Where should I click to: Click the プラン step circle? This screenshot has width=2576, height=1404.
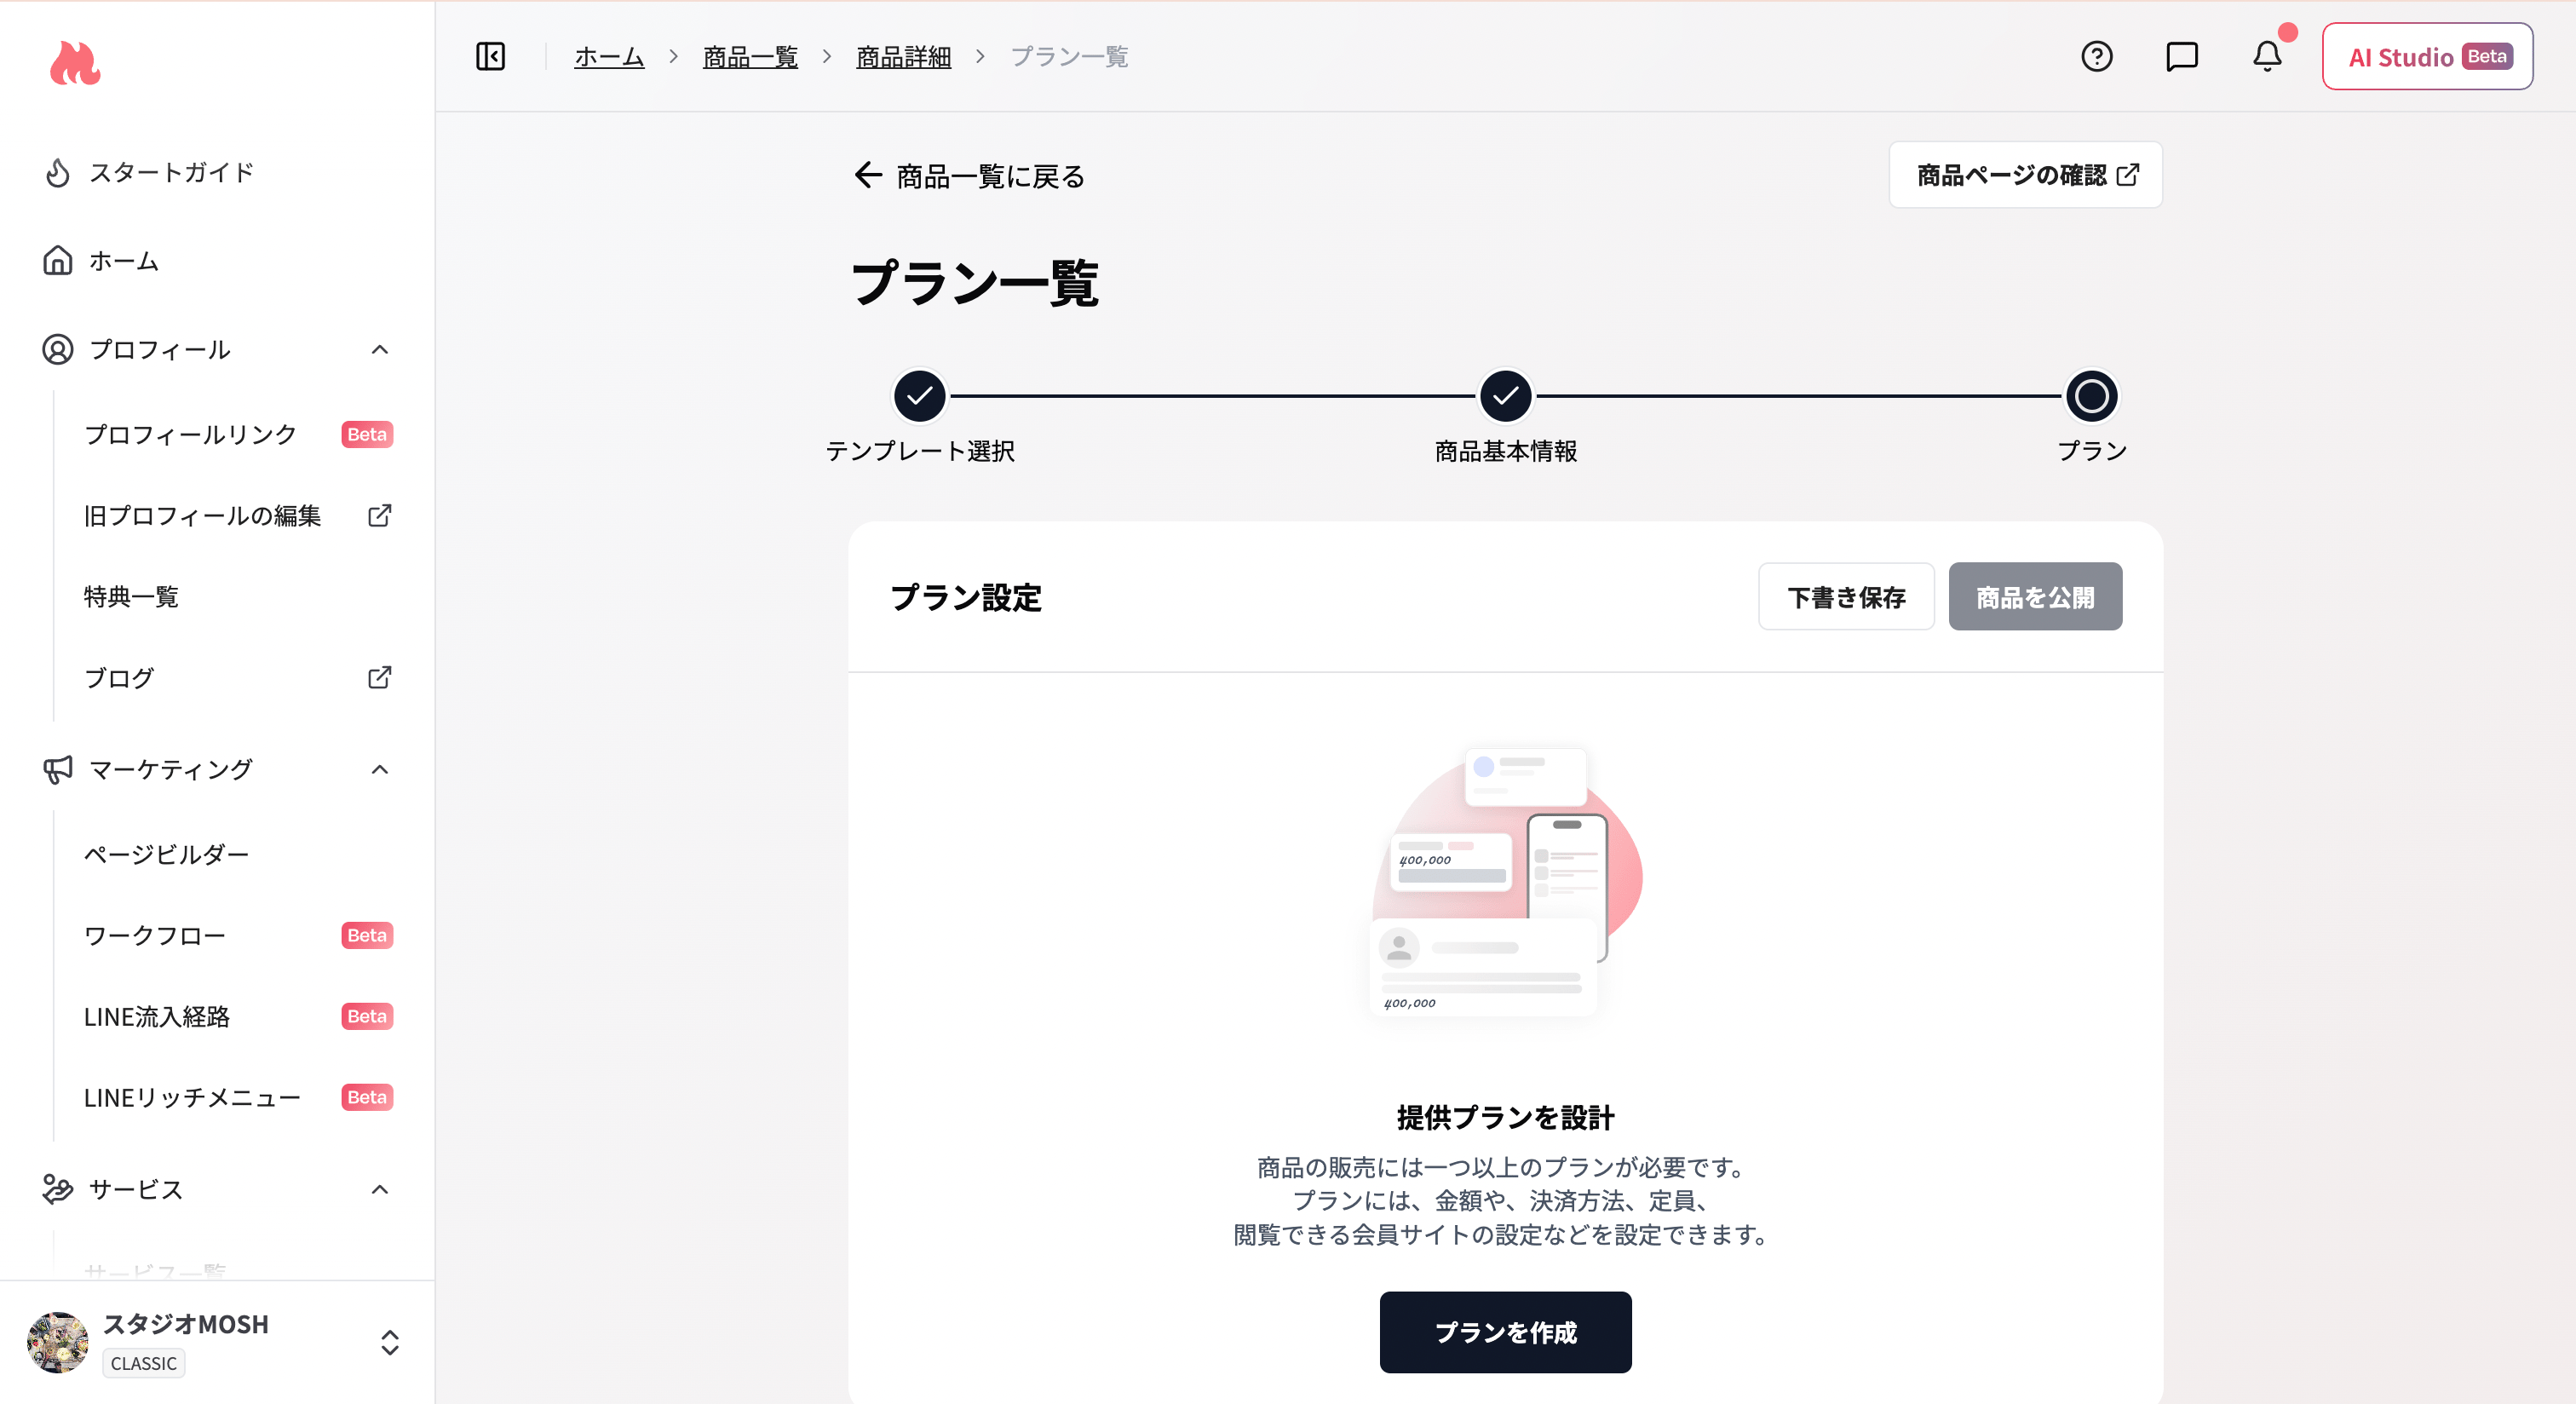pos(2091,397)
